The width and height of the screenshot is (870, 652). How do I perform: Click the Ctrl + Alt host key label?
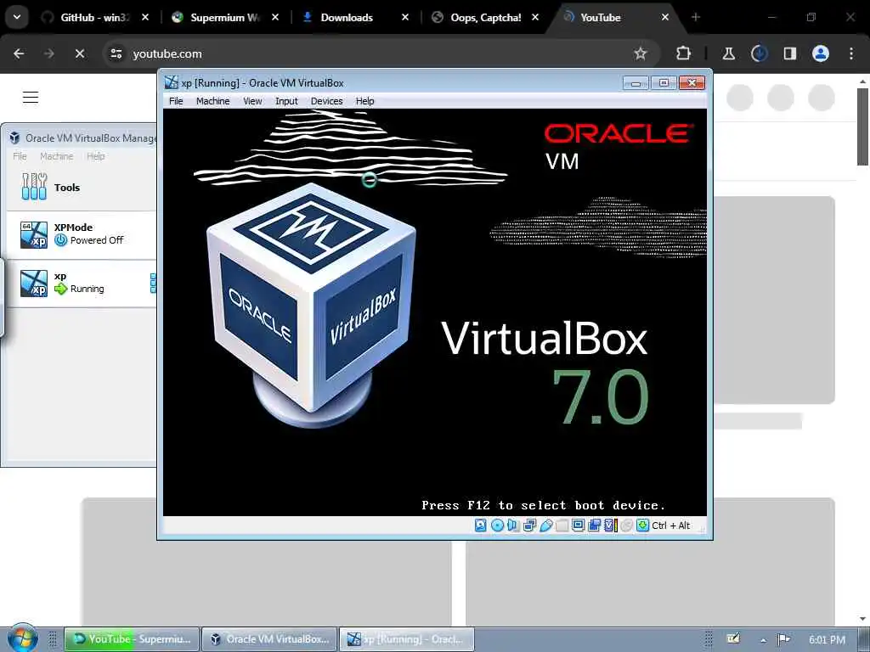(x=671, y=525)
